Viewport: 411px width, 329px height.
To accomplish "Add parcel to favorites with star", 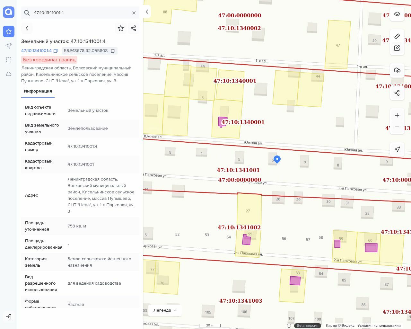I will (121, 28).
